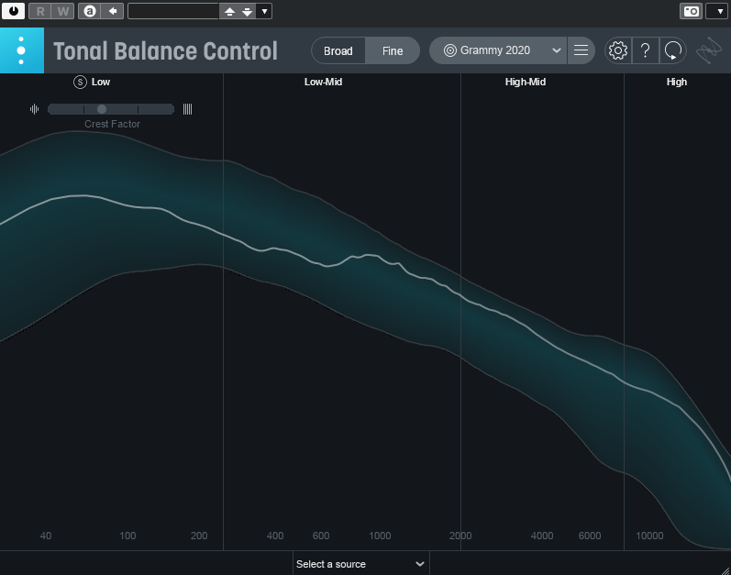This screenshot has width=731, height=575.
Task: Click the iZotope three-dot logo tile
Action: [21, 50]
